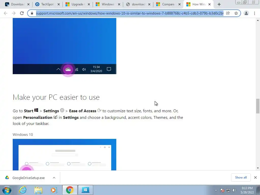The width and height of the screenshot is (260, 195).
Task: Close the Windows tab
Action: click(119, 4)
